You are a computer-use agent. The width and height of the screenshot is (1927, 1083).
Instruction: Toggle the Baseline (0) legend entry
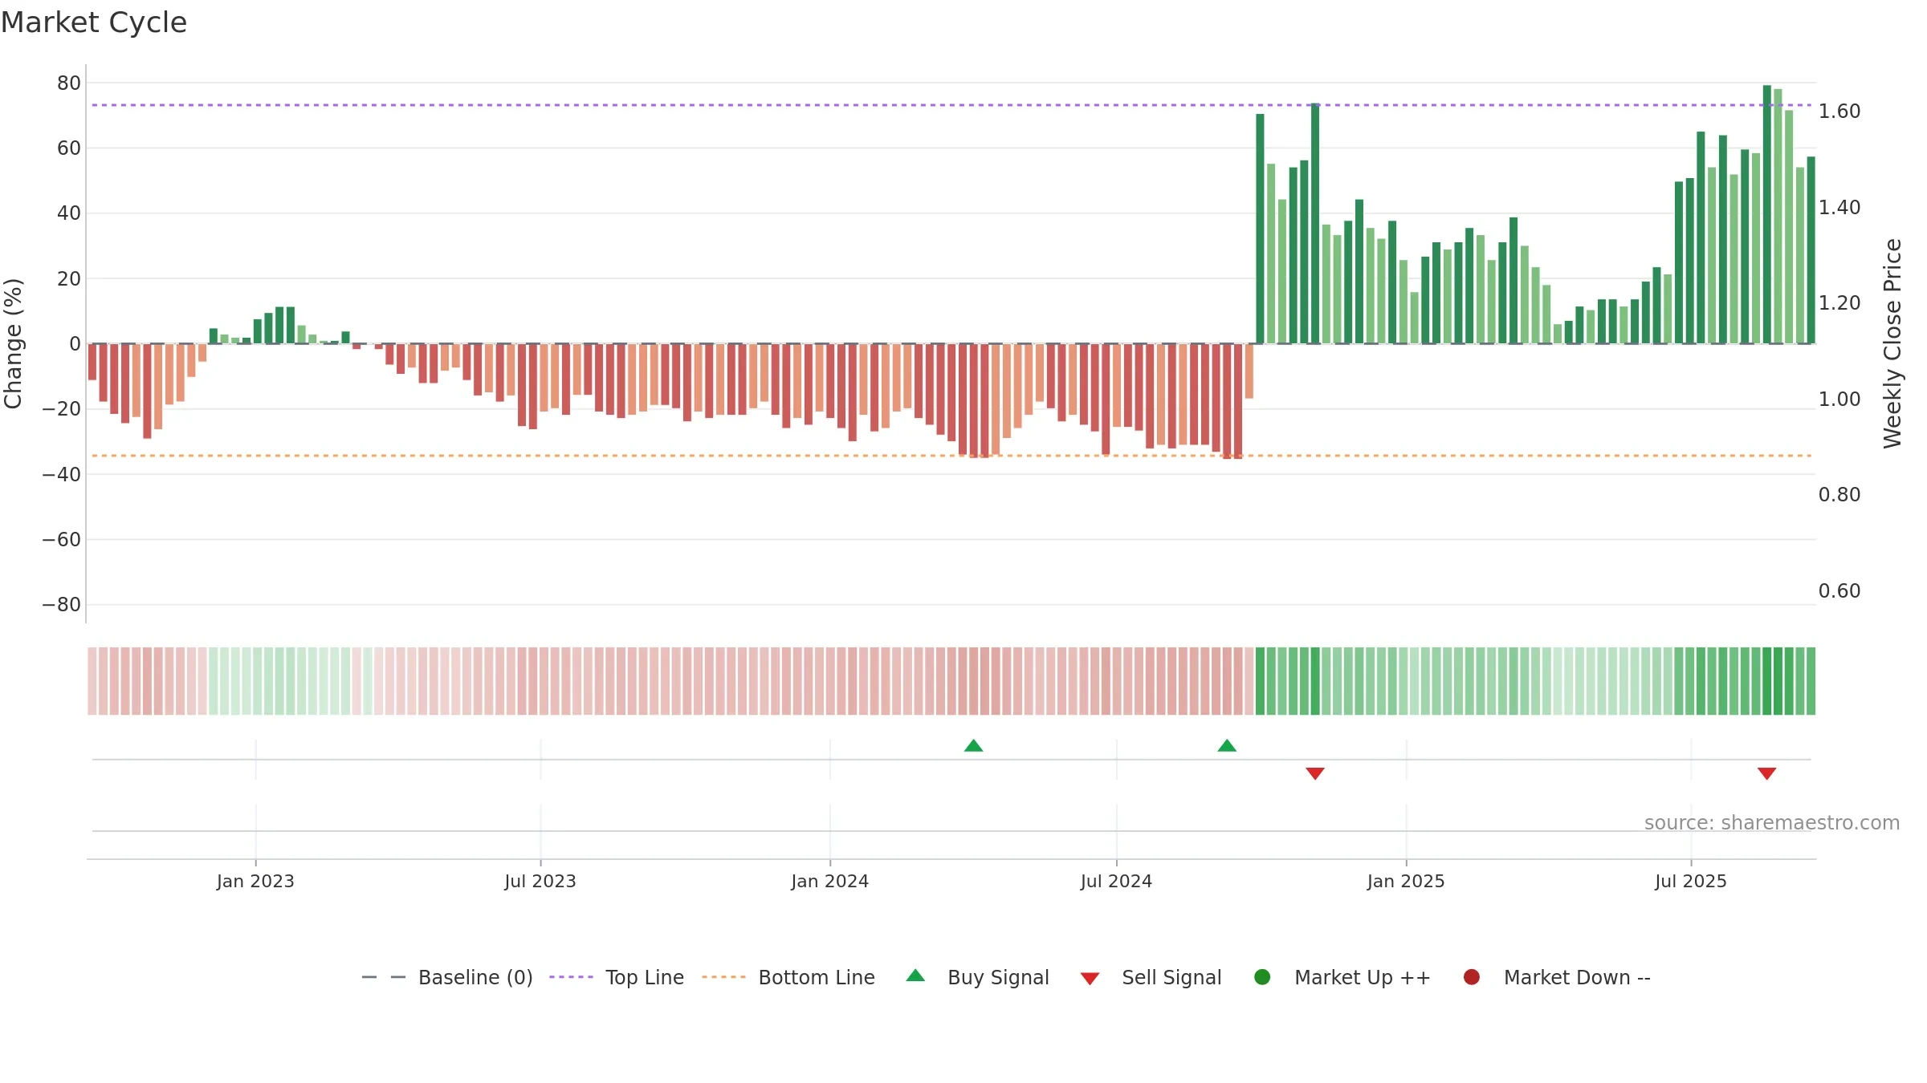pyautogui.click(x=447, y=977)
